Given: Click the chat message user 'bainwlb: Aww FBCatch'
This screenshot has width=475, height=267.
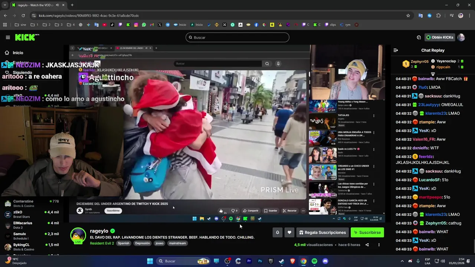Looking at the screenshot, I should (x=424, y=79).
